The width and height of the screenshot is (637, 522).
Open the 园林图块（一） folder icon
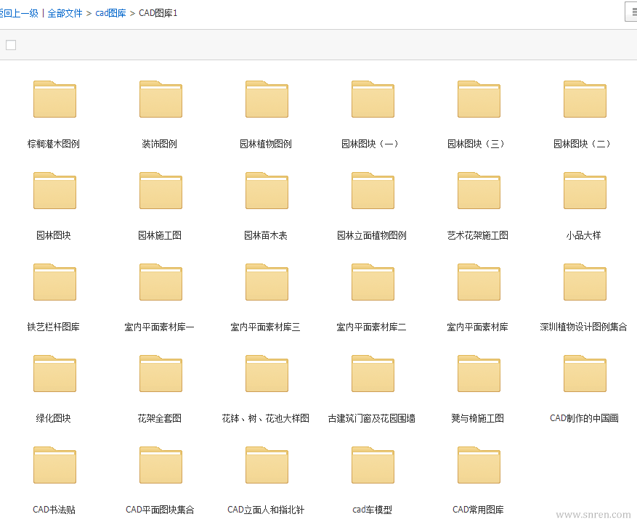(373, 99)
